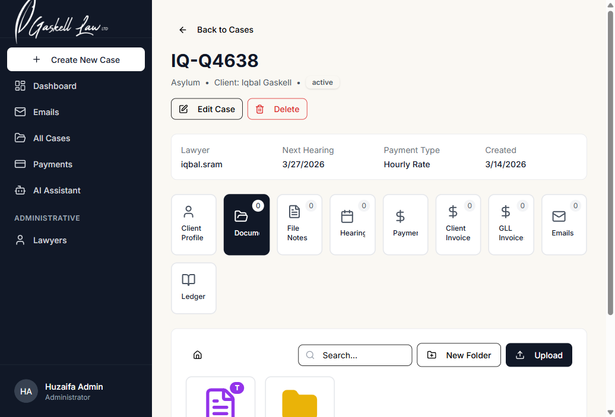Open the GLL Invoices tab
Viewport: 615px width, 417px height.
(511, 224)
